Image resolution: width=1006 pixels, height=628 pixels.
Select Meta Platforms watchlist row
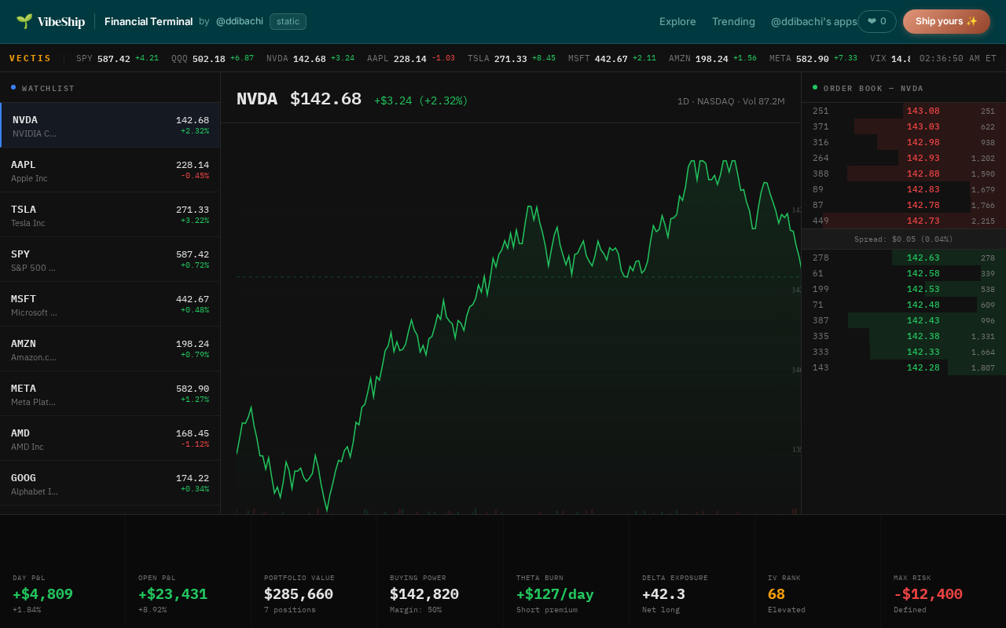(x=110, y=394)
